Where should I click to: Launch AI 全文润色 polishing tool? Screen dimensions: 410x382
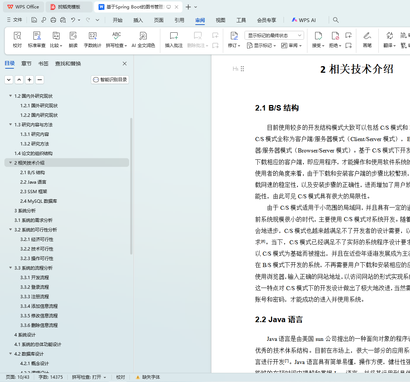point(143,40)
